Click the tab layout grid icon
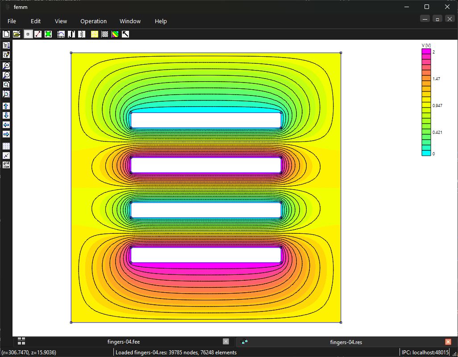Viewport: 458px width, 357px height. pos(21,341)
